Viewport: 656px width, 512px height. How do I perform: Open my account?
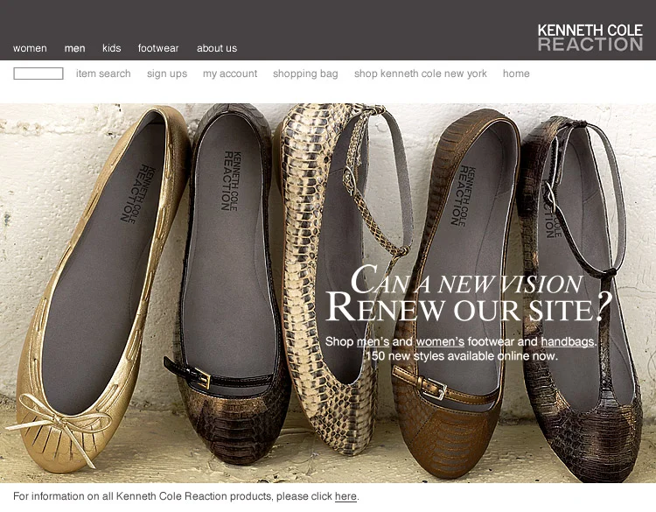point(230,74)
